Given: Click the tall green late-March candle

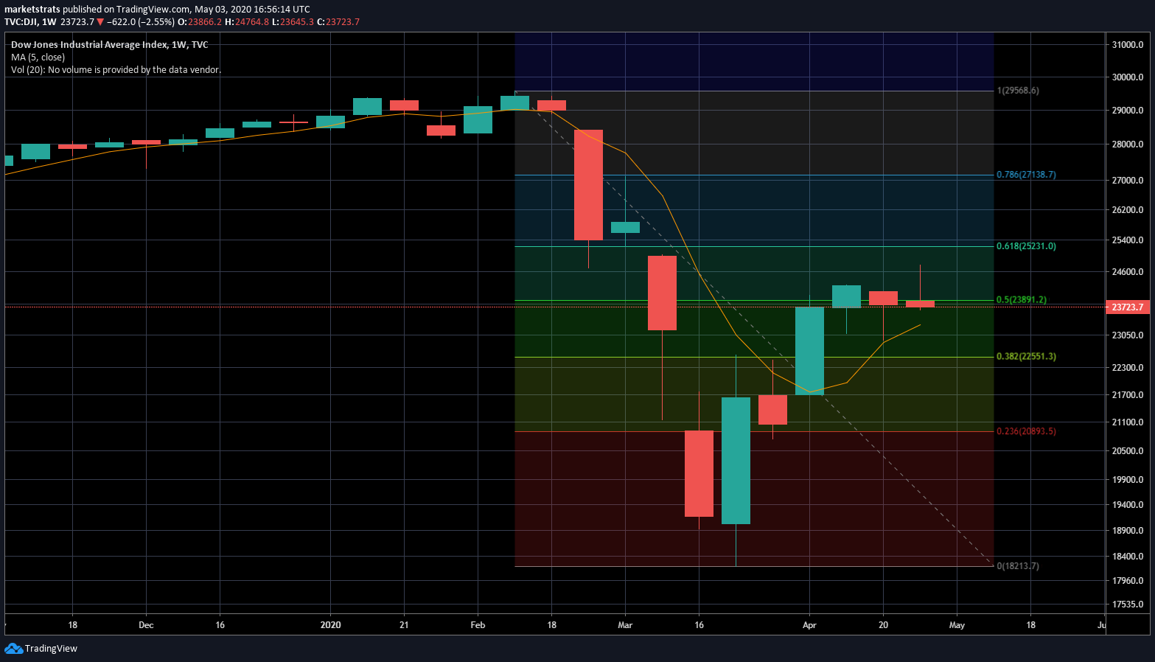Looking at the screenshot, I should [736, 461].
